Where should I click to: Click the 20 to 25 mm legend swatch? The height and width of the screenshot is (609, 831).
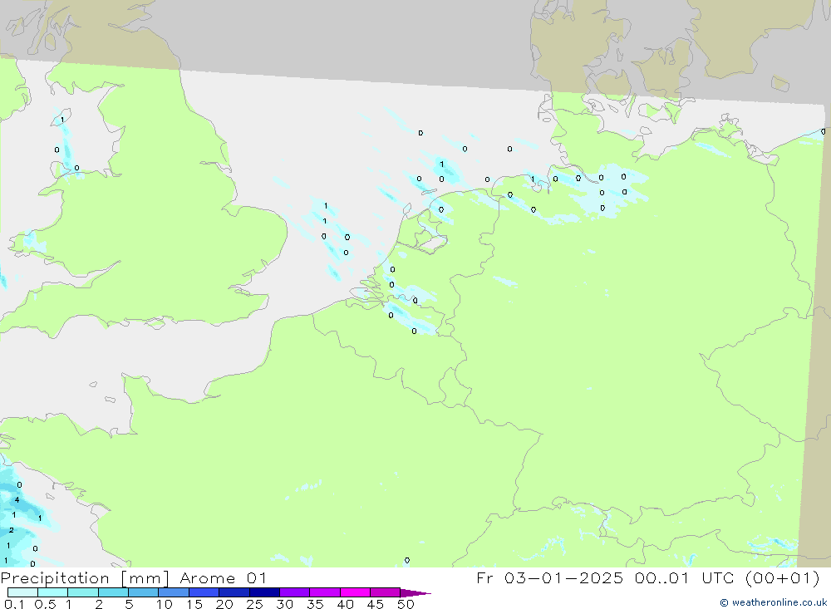234,592
